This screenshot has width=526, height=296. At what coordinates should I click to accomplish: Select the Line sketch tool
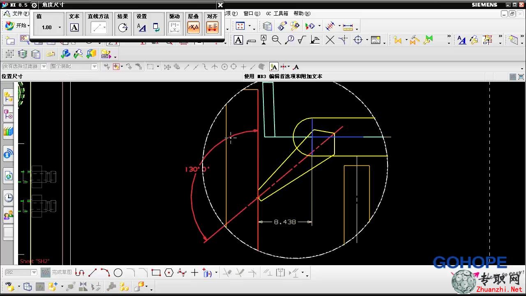(92, 273)
